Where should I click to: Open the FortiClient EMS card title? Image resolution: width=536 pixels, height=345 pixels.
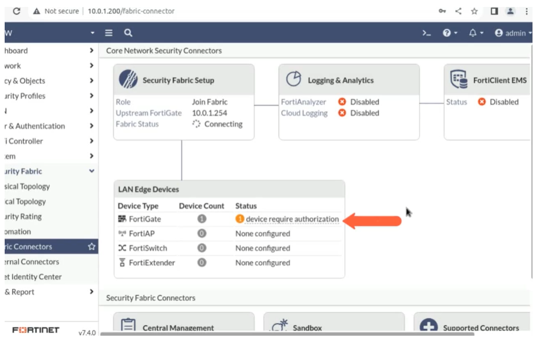click(x=500, y=80)
